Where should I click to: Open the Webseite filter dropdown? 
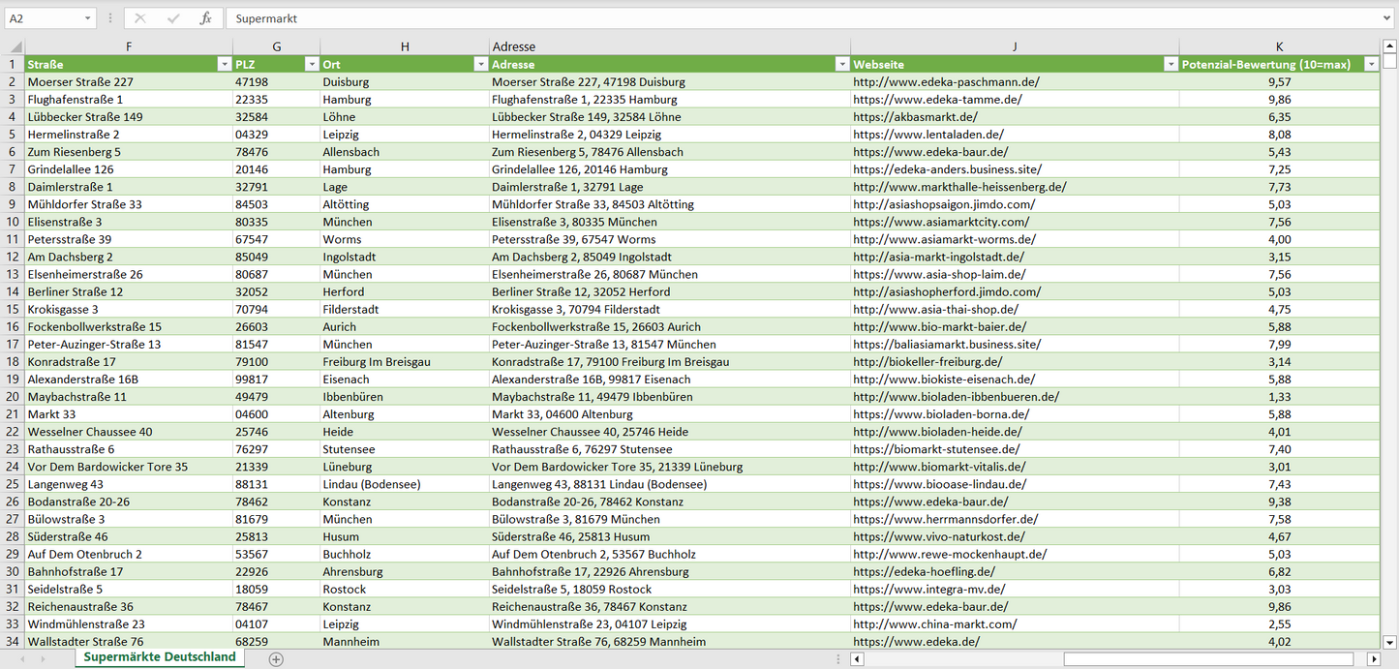pos(1170,64)
